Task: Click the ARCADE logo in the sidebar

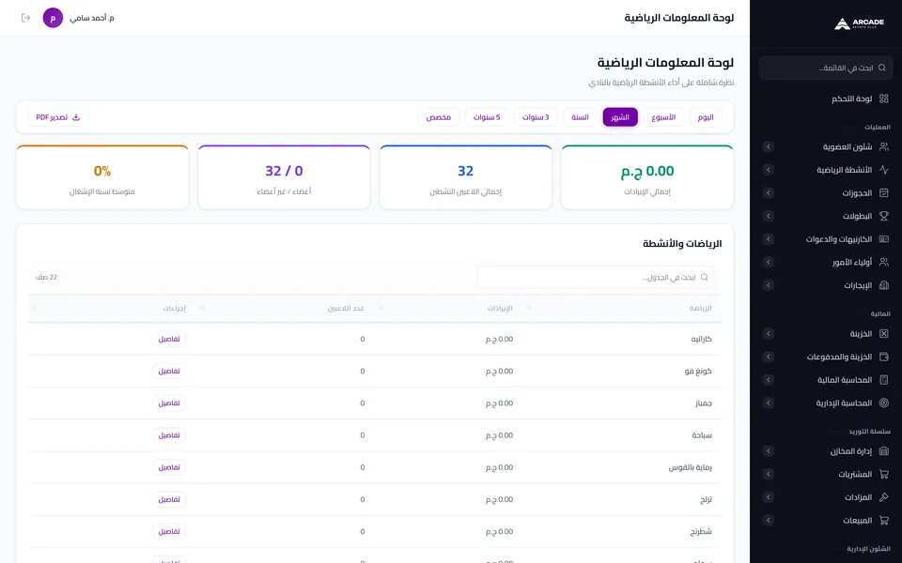Action: pos(859,23)
